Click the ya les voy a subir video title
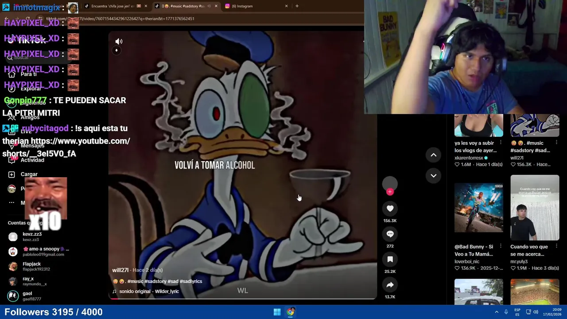This screenshot has height=319, width=567. click(474, 147)
